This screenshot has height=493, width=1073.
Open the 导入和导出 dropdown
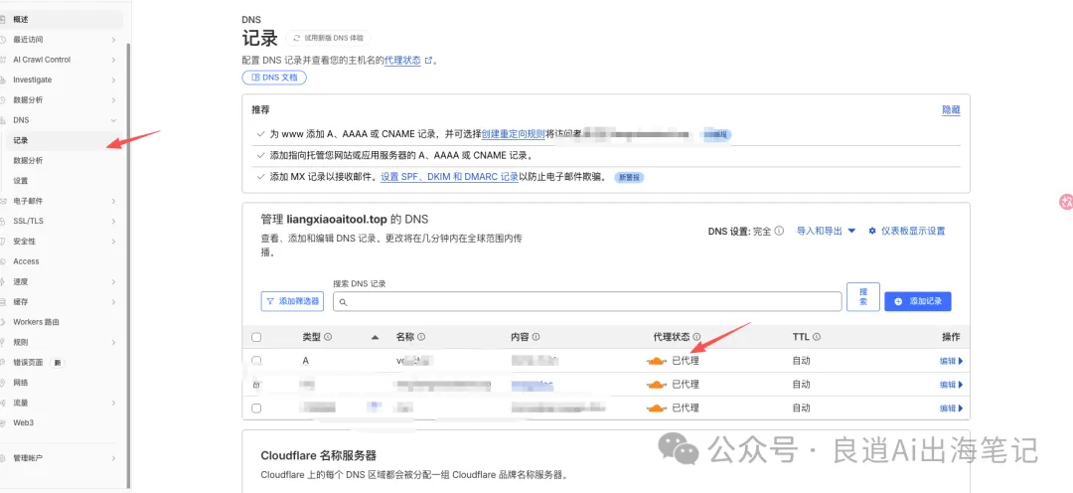[x=826, y=232]
